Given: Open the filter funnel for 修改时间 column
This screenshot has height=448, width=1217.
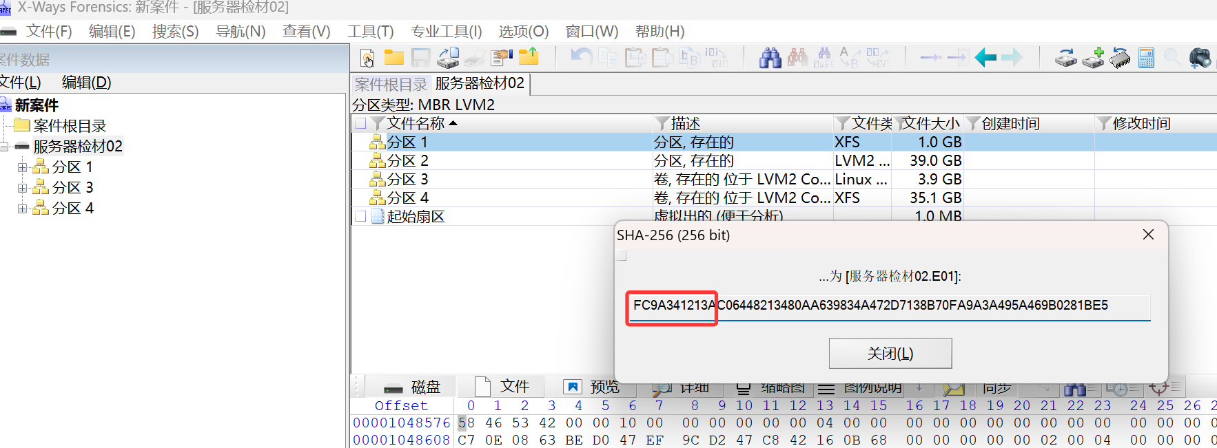Looking at the screenshot, I should (1104, 123).
